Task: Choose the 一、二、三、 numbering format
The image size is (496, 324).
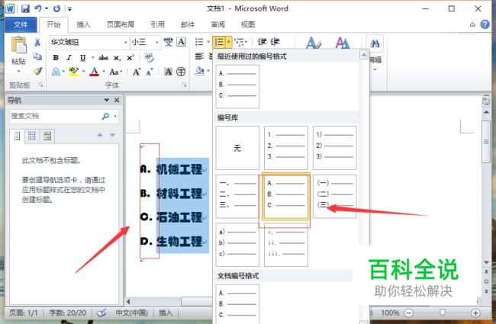Action: point(237,196)
